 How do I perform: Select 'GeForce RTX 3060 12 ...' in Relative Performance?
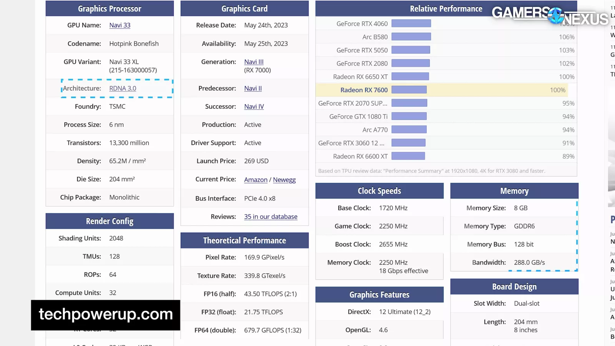pyautogui.click(x=351, y=143)
